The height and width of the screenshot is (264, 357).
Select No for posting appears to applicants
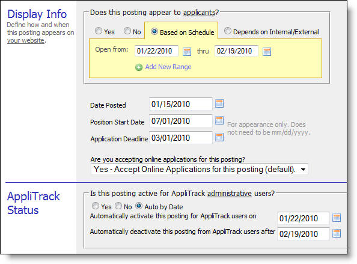(x=127, y=31)
